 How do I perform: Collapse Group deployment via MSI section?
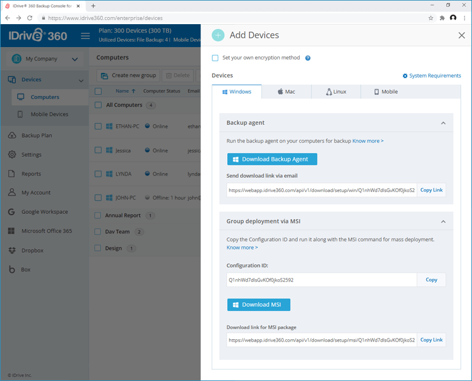point(443,221)
